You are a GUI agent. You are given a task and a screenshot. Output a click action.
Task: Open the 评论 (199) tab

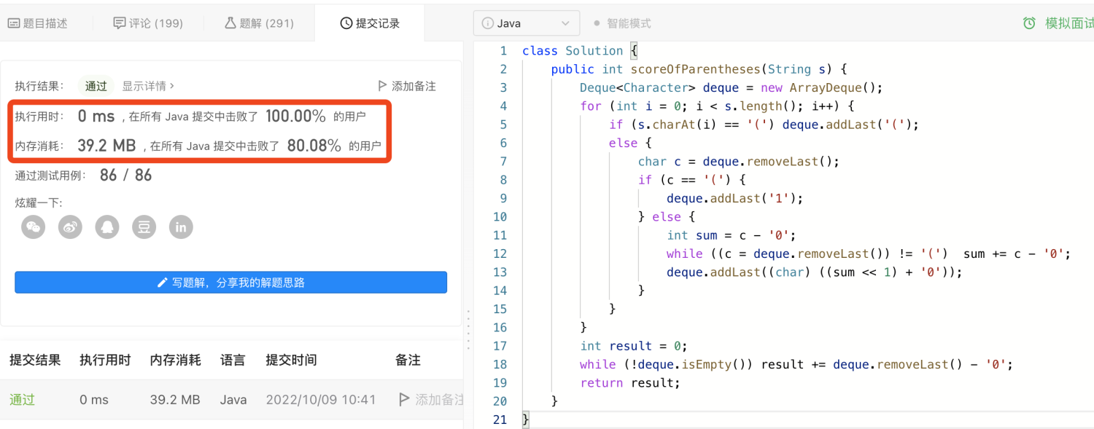click(148, 23)
